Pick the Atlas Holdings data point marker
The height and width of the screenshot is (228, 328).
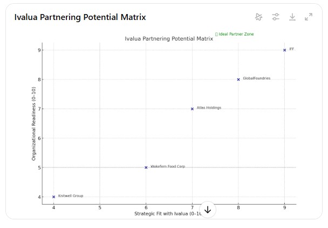click(x=192, y=109)
